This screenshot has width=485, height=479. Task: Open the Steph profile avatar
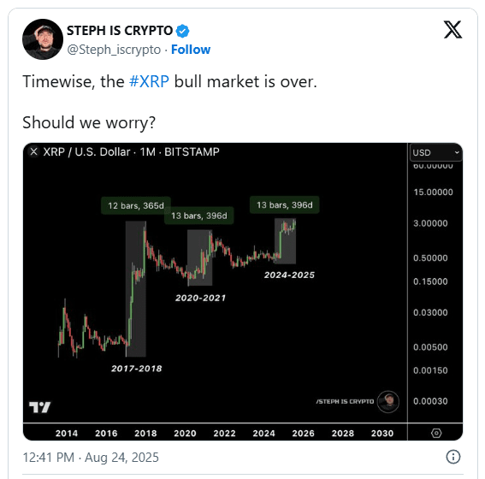pos(43,39)
